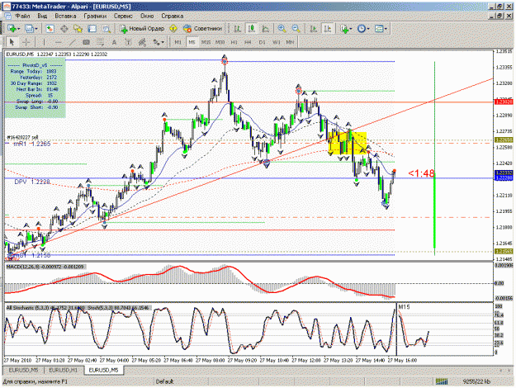Open the Вид menu

[42, 16]
